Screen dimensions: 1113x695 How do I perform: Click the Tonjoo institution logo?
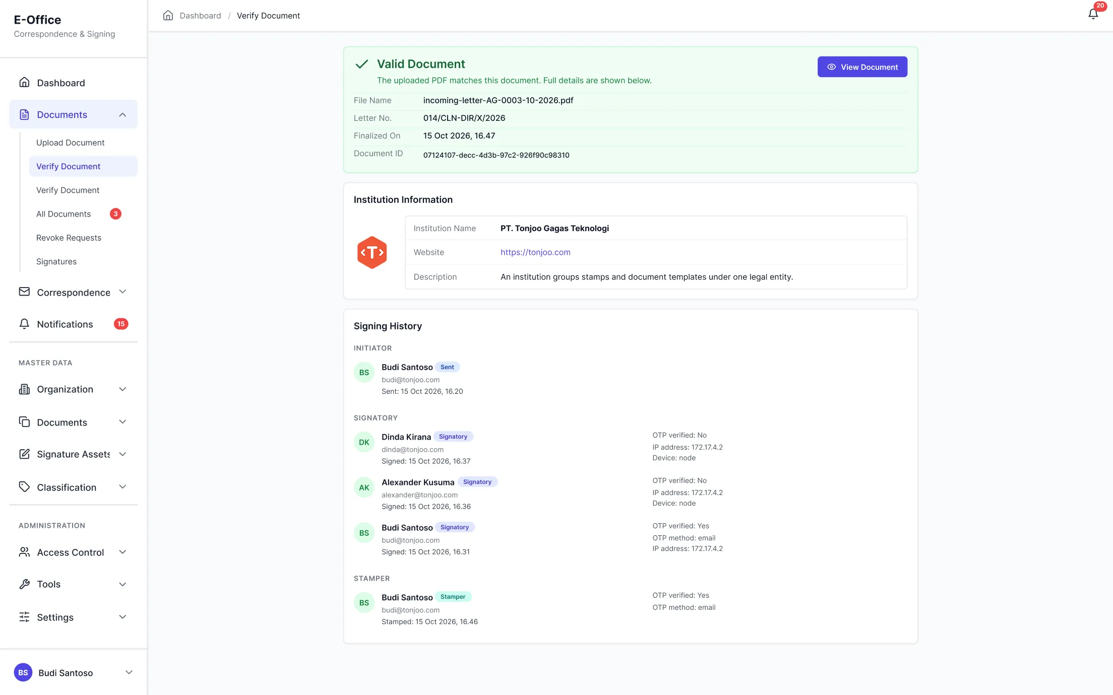click(x=372, y=252)
